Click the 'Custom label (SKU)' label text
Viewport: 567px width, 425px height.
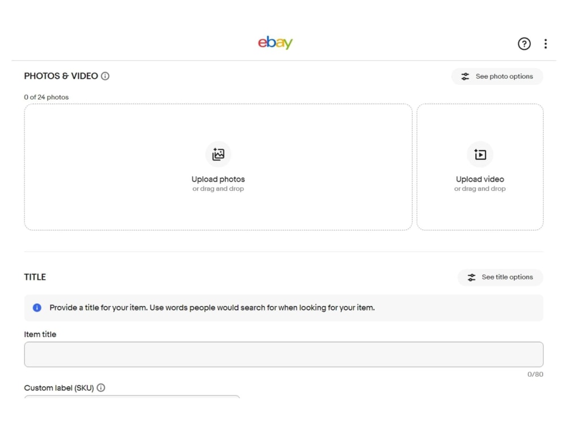pyautogui.click(x=59, y=388)
